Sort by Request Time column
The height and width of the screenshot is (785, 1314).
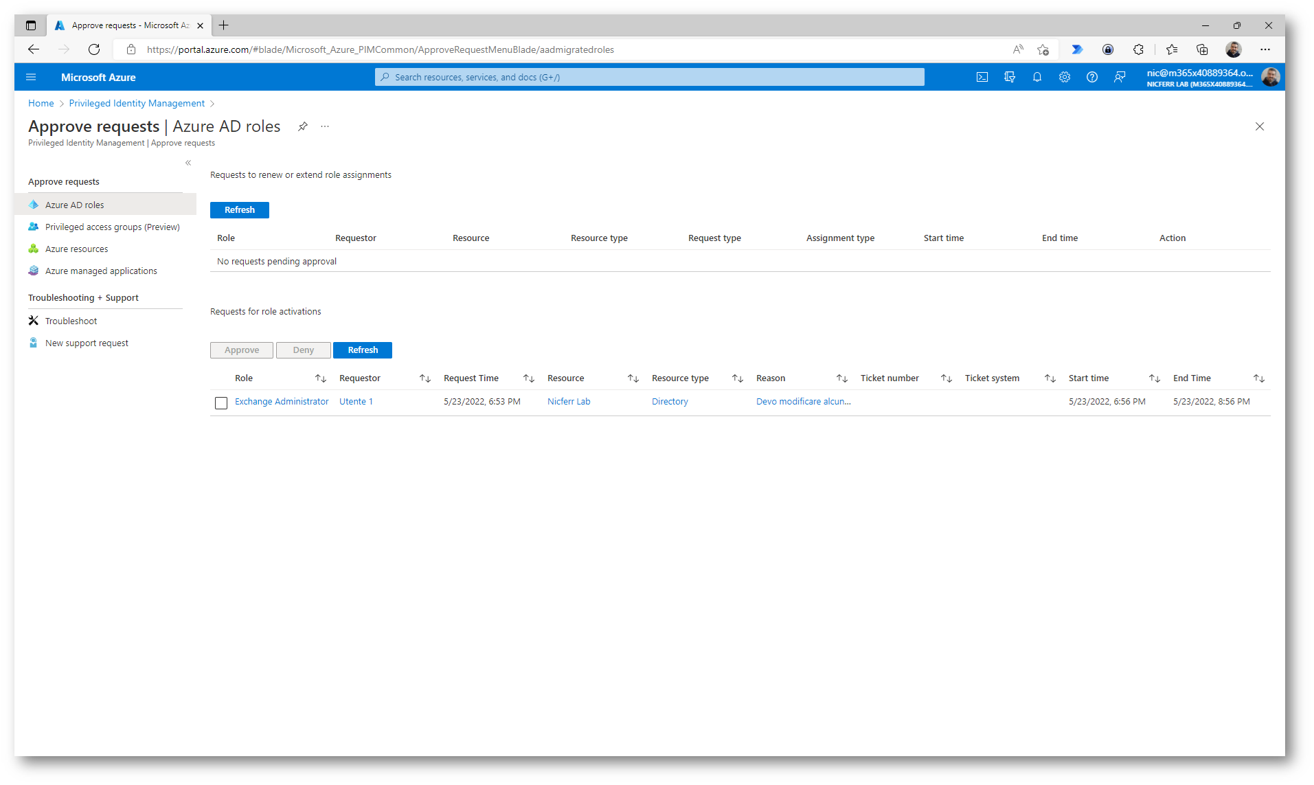(529, 378)
